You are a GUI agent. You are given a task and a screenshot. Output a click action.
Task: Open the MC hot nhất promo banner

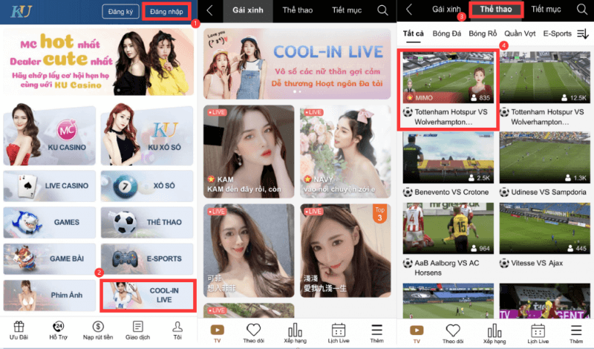click(99, 62)
